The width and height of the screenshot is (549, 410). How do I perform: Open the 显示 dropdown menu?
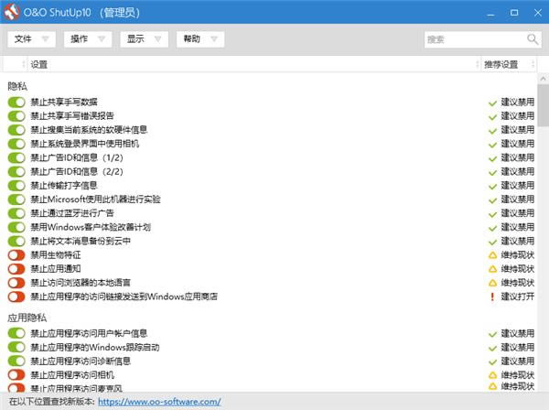click(145, 38)
